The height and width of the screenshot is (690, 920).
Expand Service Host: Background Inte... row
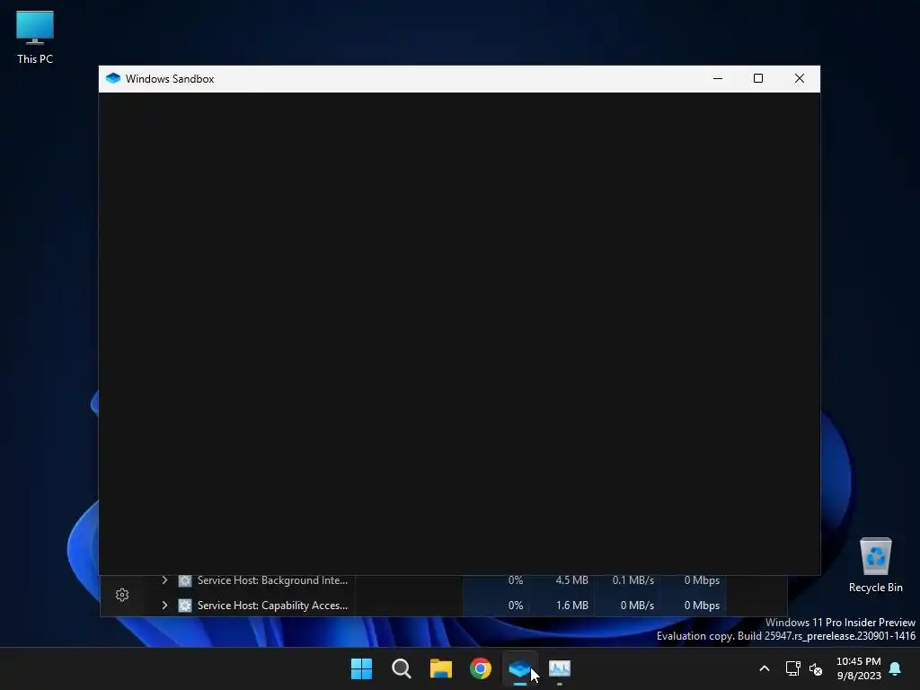coord(165,580)
